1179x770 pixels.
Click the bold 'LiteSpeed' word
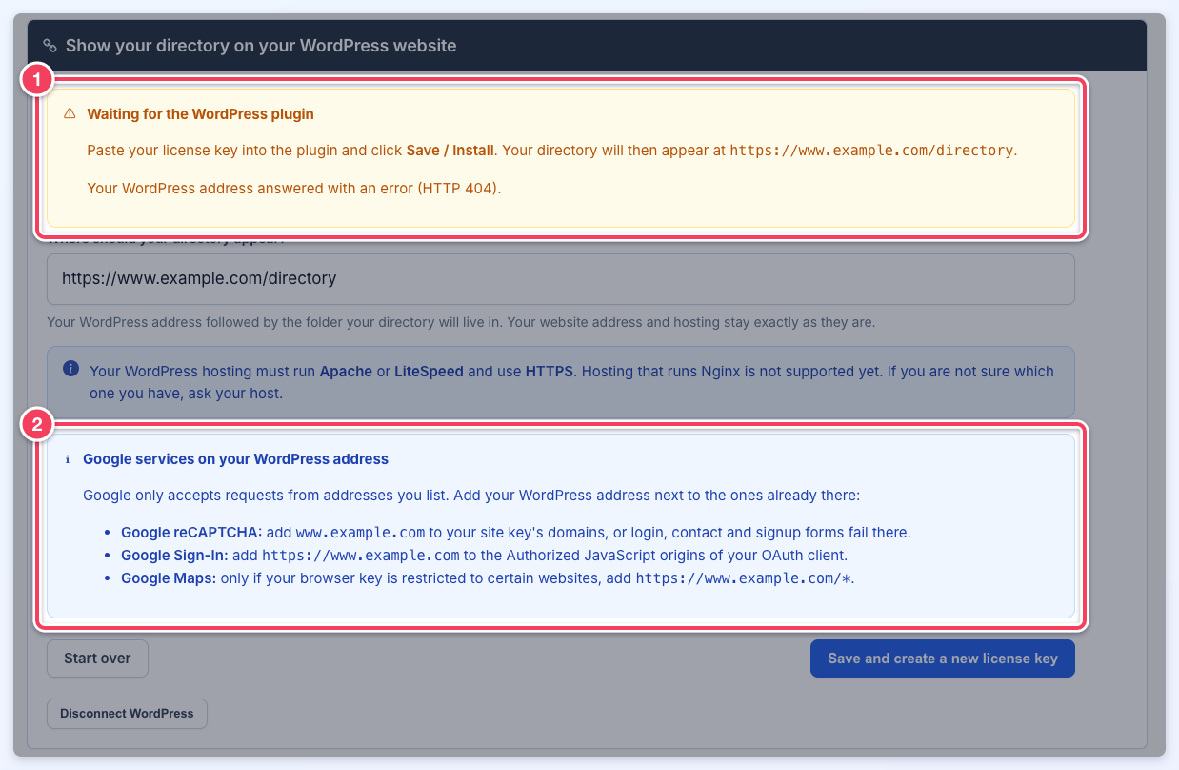(429, 371)
